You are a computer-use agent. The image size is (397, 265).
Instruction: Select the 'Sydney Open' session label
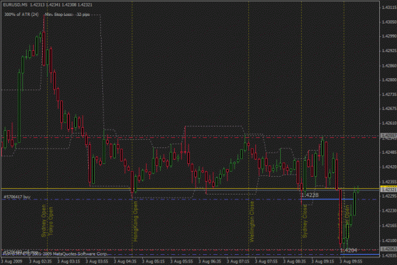pyautogui.click(x=44, y=221)
